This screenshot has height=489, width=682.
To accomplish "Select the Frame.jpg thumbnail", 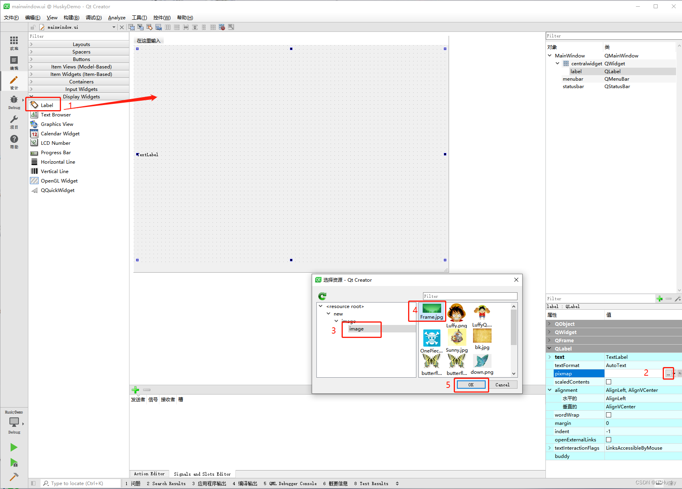I will [432, 311].
